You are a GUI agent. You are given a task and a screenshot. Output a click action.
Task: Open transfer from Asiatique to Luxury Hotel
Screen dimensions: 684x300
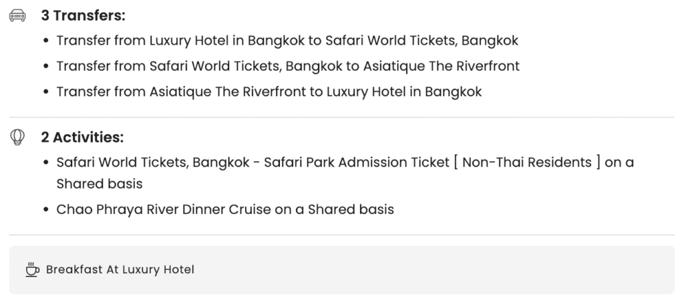coord(269,91)
